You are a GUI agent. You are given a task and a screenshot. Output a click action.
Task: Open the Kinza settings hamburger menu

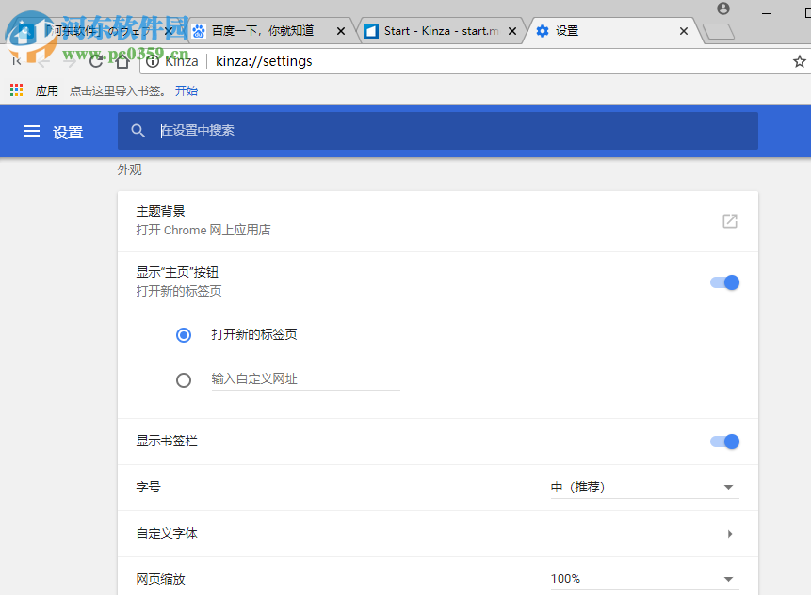pyautogui.click(x=31, y=132)
